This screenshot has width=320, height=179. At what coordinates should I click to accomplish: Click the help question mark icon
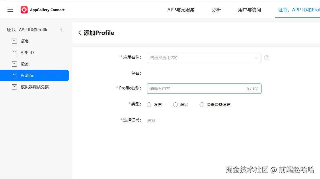point(267,58)
